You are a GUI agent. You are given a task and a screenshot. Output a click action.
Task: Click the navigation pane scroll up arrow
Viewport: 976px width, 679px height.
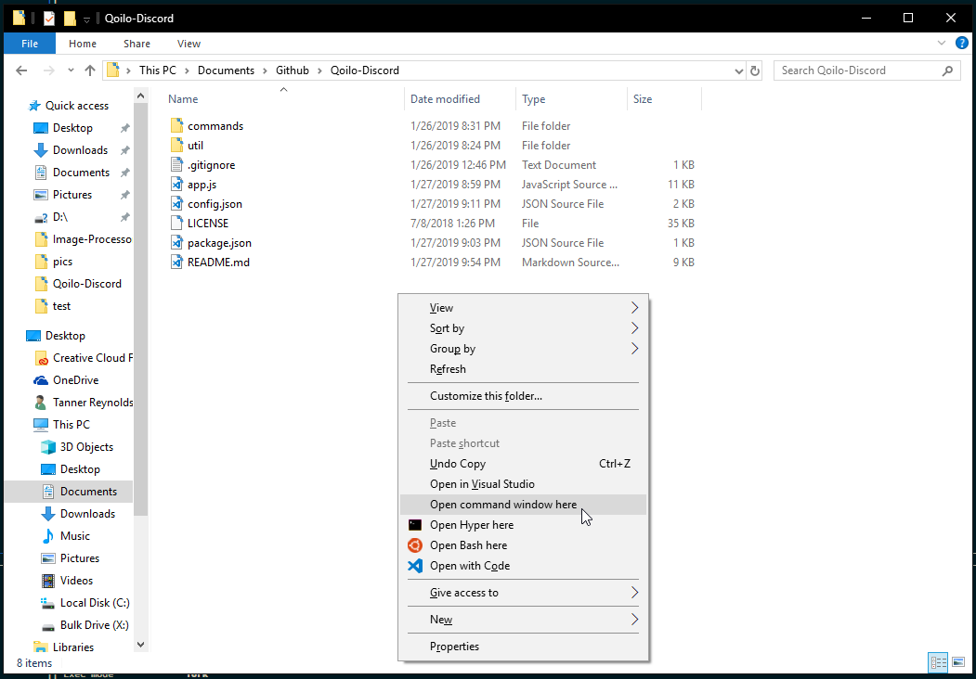(140, 96)
